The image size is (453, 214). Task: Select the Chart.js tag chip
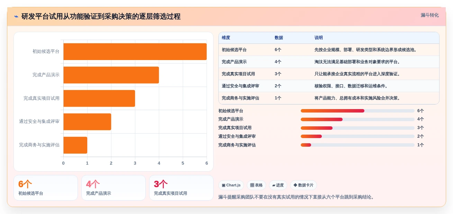click(231, 185)
